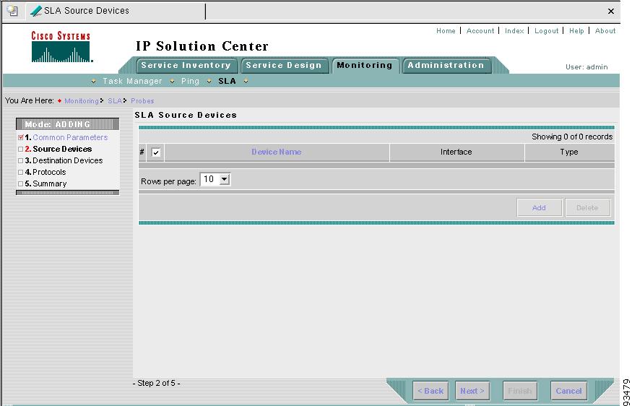The height and width of the screenshot is (406, 632).
Task: Click the Delete button
Action: click(x=587, y=207)
